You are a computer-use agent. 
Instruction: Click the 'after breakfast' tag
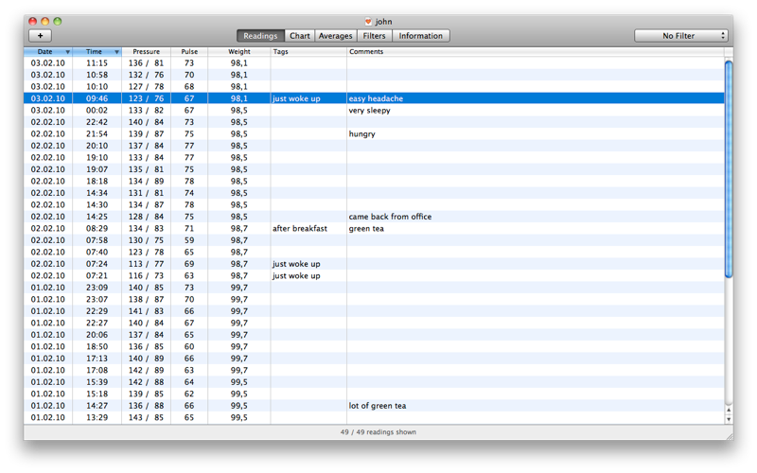pos(300,229)
